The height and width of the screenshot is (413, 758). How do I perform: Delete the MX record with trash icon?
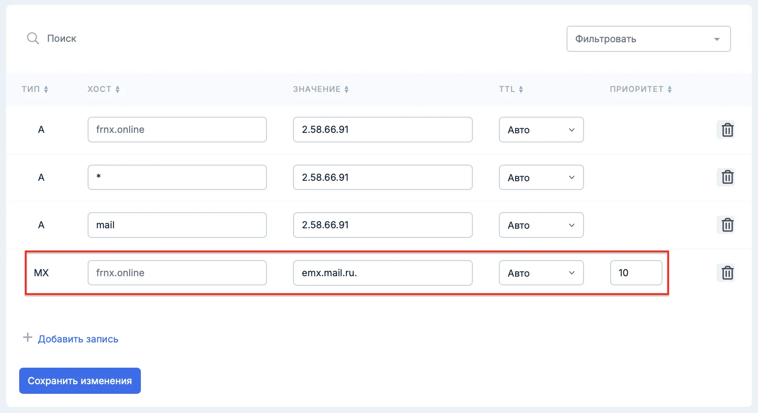tap(727, 273)
